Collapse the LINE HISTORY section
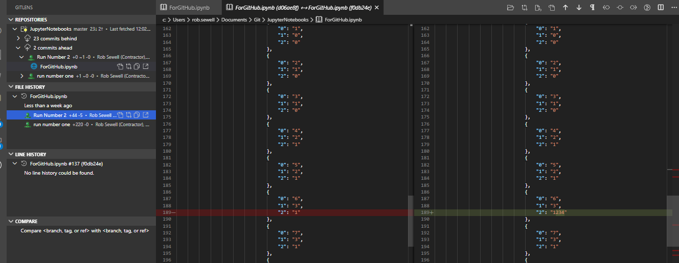This screenshot has width=679, height=263. coord(11,154)
